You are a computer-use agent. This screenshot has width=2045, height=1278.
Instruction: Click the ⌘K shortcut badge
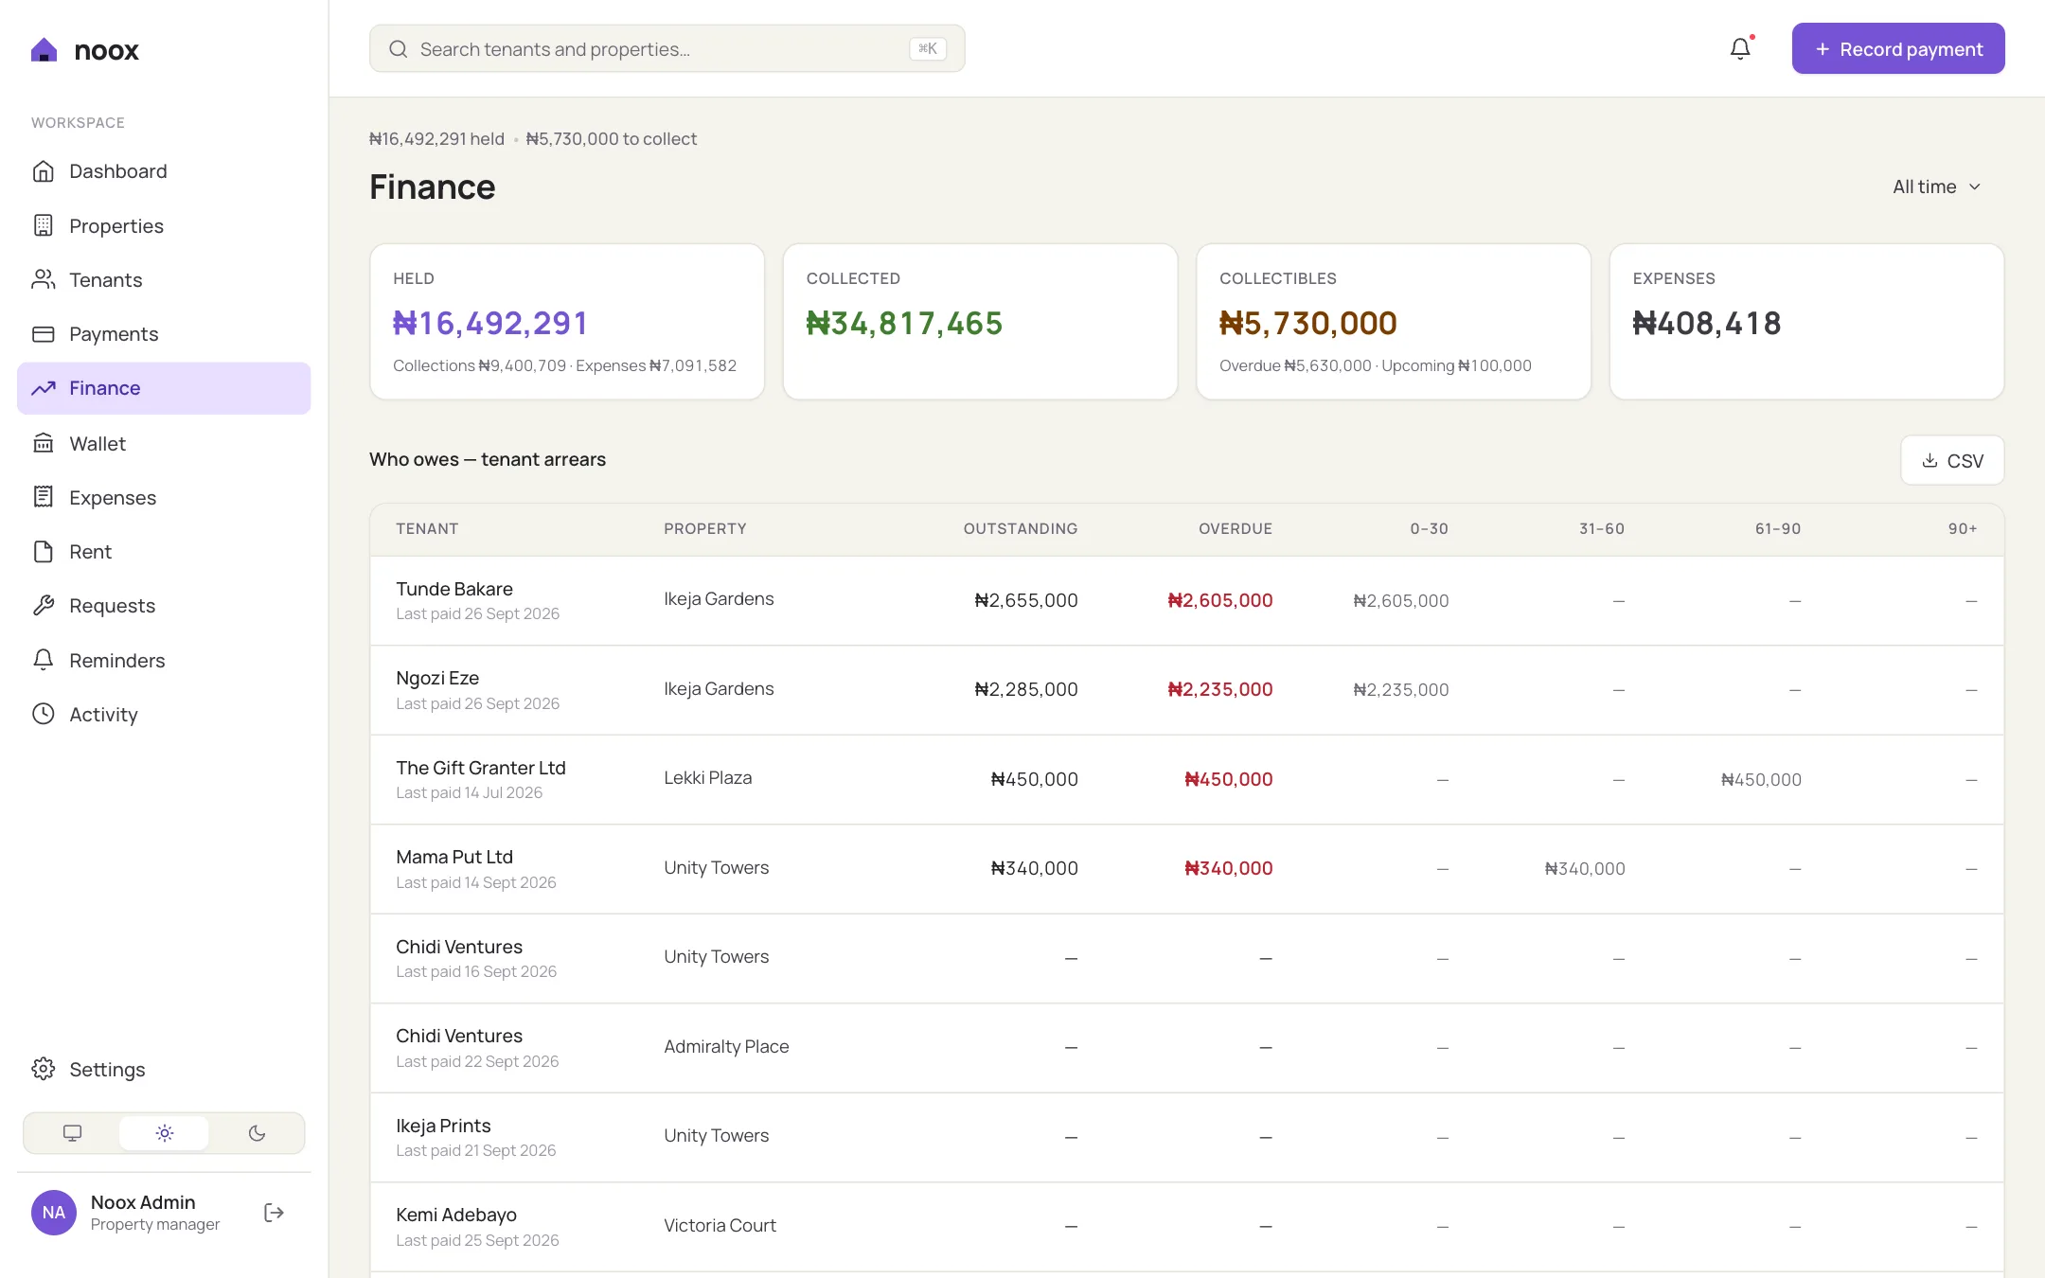[x=928, y=49]
